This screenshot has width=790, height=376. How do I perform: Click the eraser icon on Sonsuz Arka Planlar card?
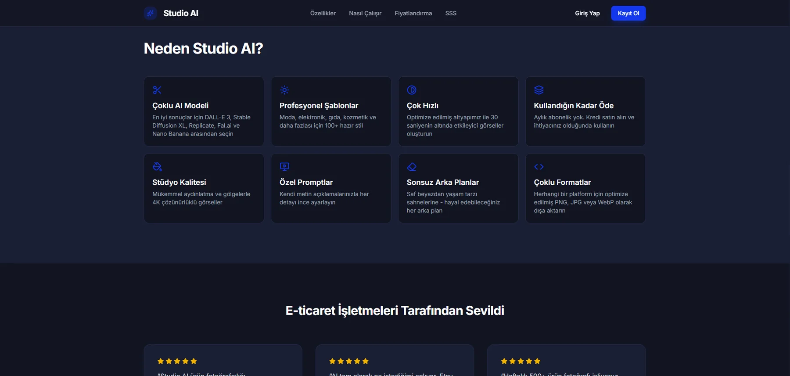(x=412, y=167)
